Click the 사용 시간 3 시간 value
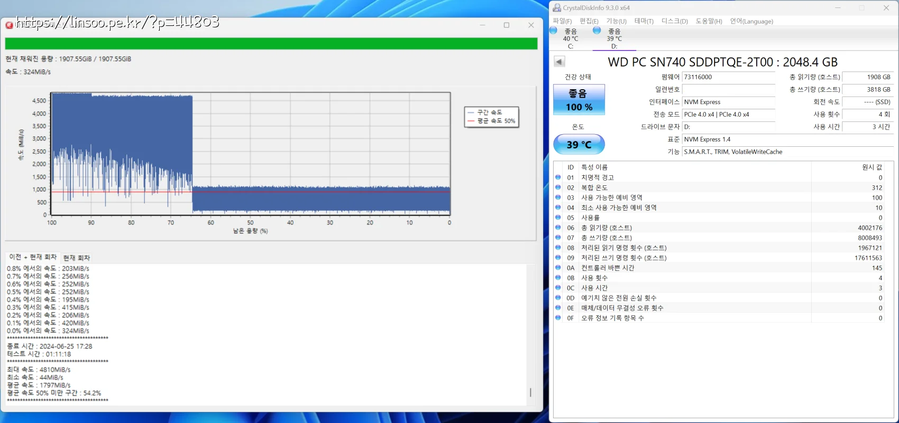Screen dimensions: 899x423 click(x=867, y=127)
